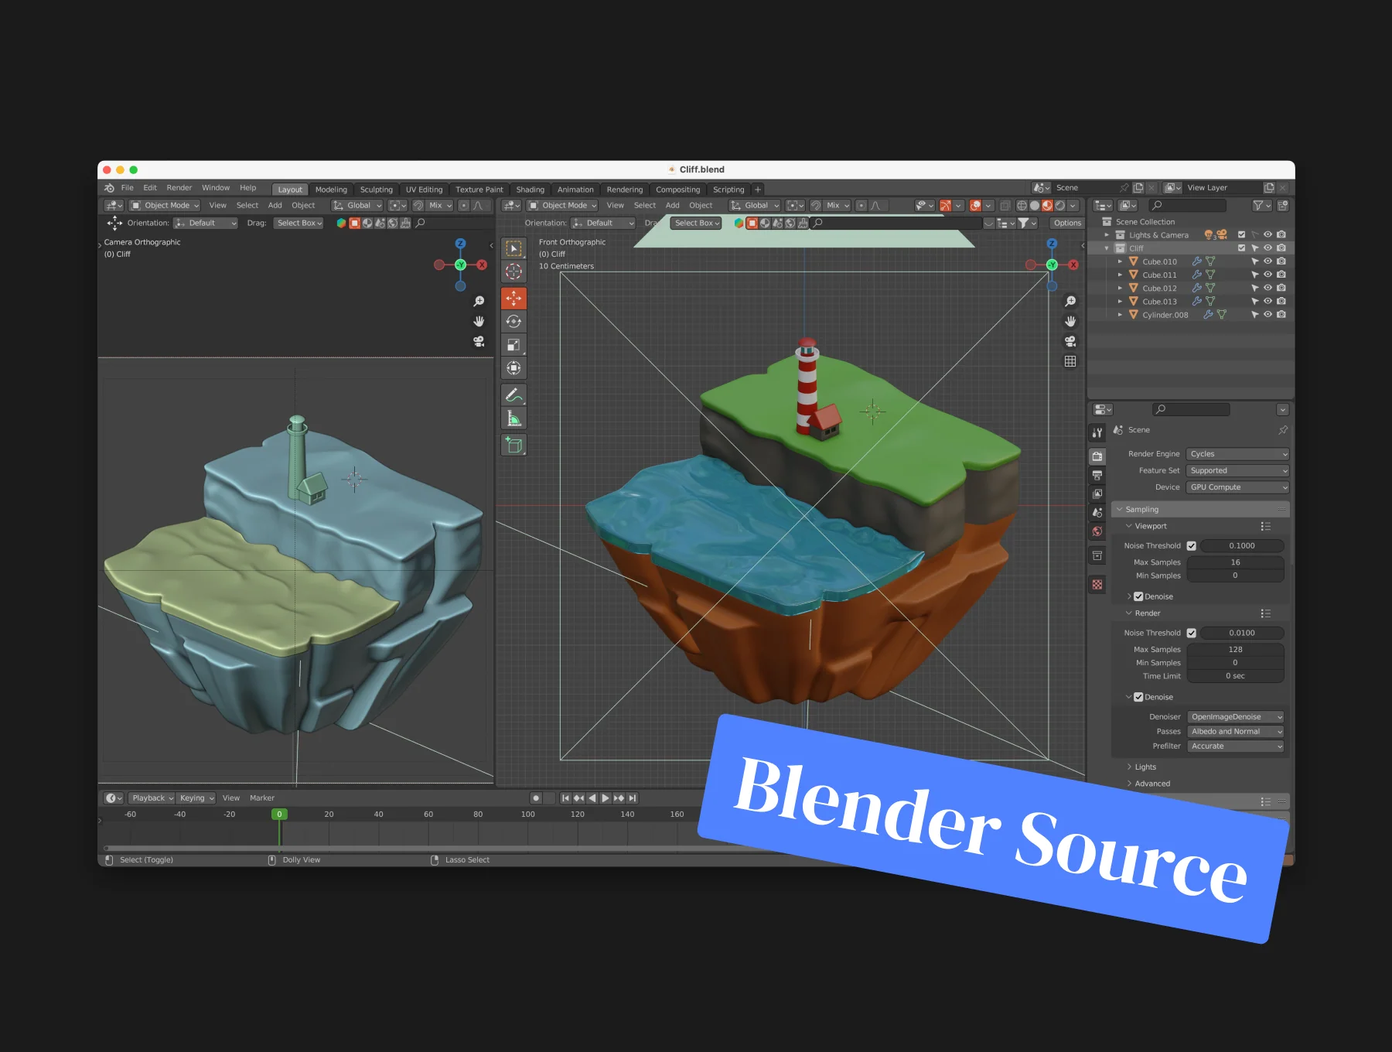Select the Annotate tool
Screen dimensions: 1392x1052
513,395
